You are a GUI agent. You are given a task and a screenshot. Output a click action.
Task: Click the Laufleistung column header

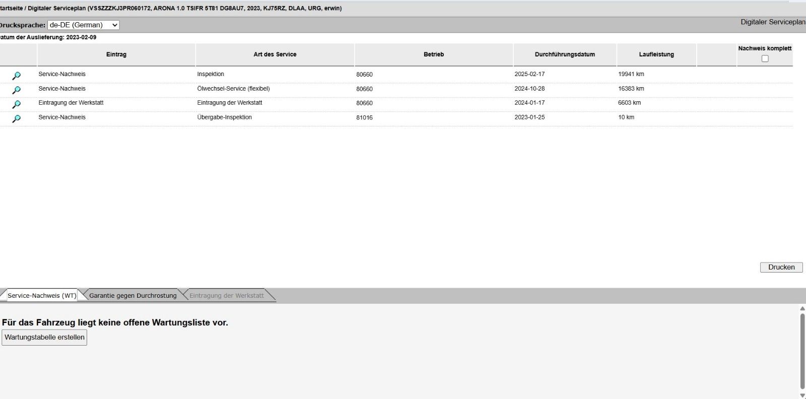coord(656,54)
